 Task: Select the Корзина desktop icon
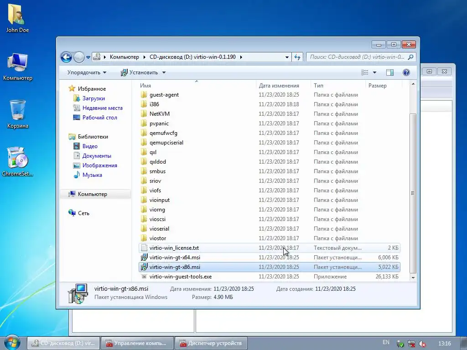click(x=18, y=114)
